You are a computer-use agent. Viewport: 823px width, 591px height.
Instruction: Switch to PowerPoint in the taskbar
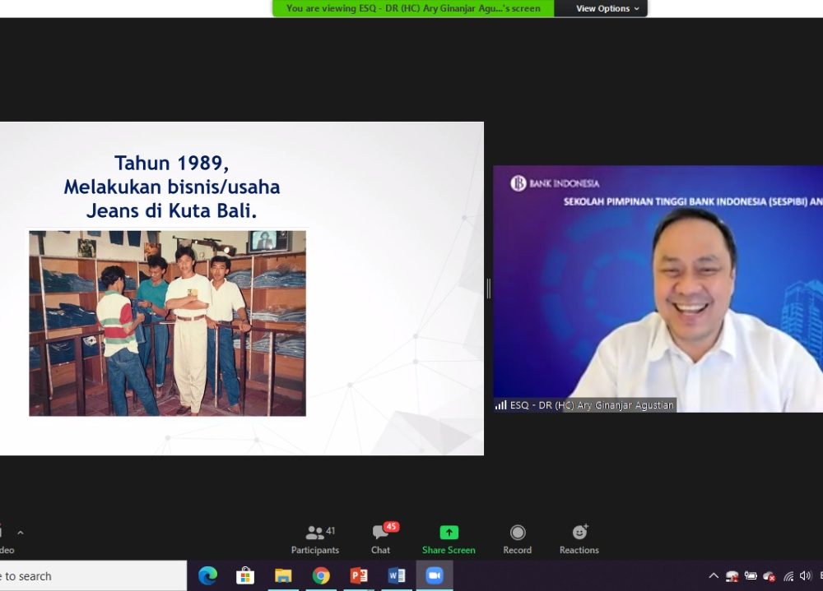[x=359, y=576]
